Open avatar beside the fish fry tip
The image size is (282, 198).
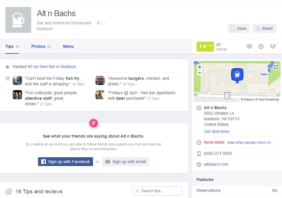click(17, 80)
